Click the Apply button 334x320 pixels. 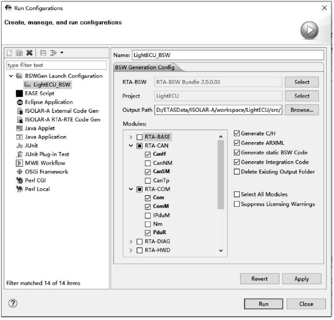pyautogui.click(x=302, y=279)
